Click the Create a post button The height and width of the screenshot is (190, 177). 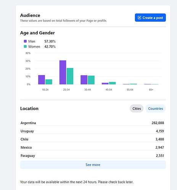150,18
